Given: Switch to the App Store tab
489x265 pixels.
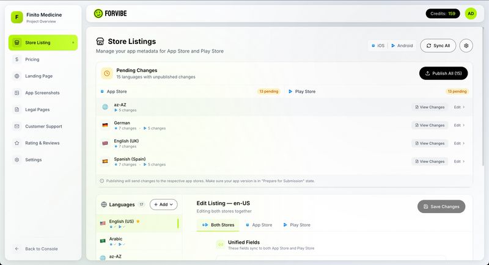Looking at the screenshot, I should [259, 225].
